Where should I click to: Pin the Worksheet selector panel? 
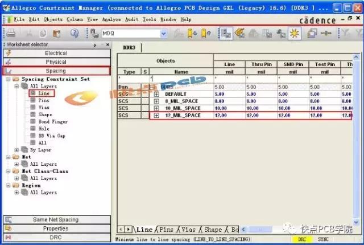click(95, 45)
